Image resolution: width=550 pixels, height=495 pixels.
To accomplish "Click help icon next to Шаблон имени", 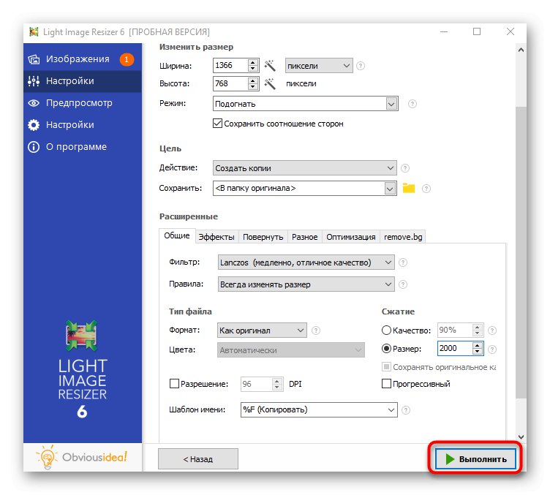I will point(405,410).
